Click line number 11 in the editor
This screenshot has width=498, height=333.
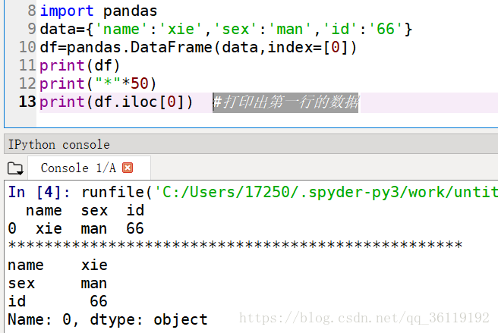[27, 65]
